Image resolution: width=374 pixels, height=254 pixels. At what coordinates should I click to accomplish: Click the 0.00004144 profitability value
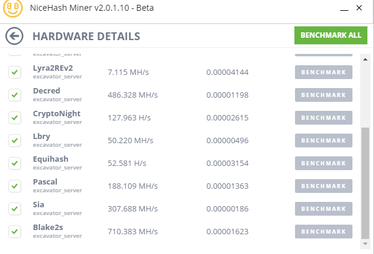coord(227,72)
